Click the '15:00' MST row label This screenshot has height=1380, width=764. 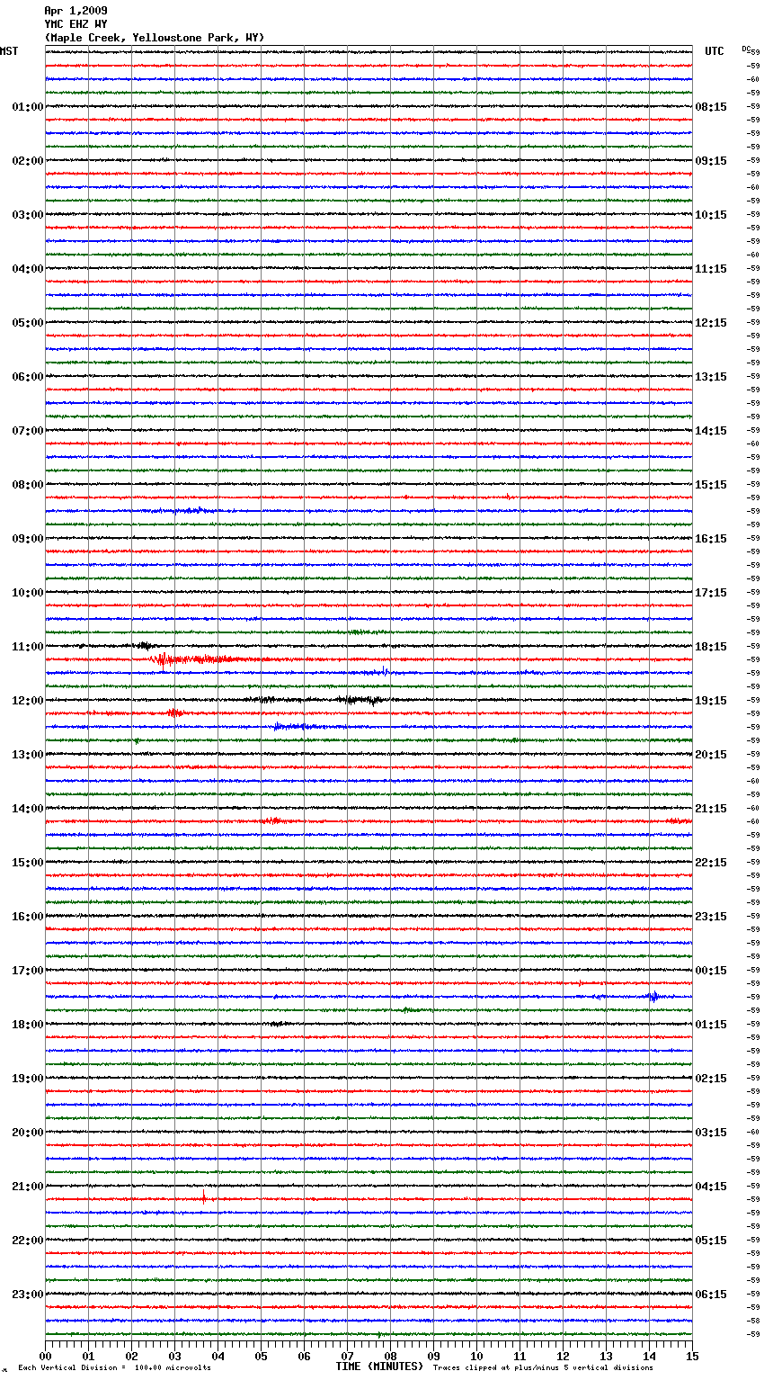pyautogui.click(x=28, y=863)
